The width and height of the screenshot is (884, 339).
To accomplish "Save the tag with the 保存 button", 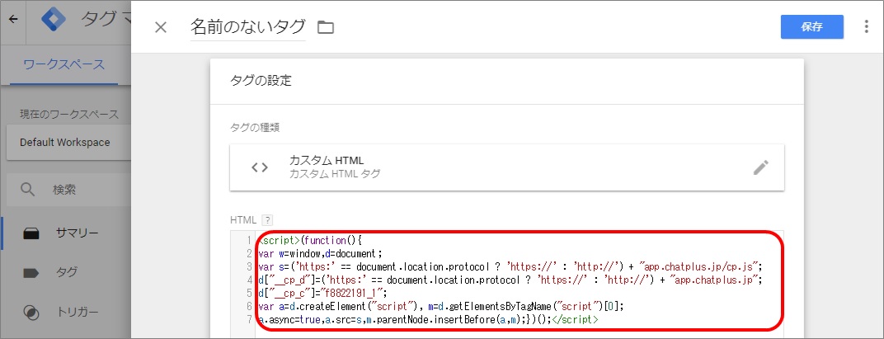I will [811, 27].
